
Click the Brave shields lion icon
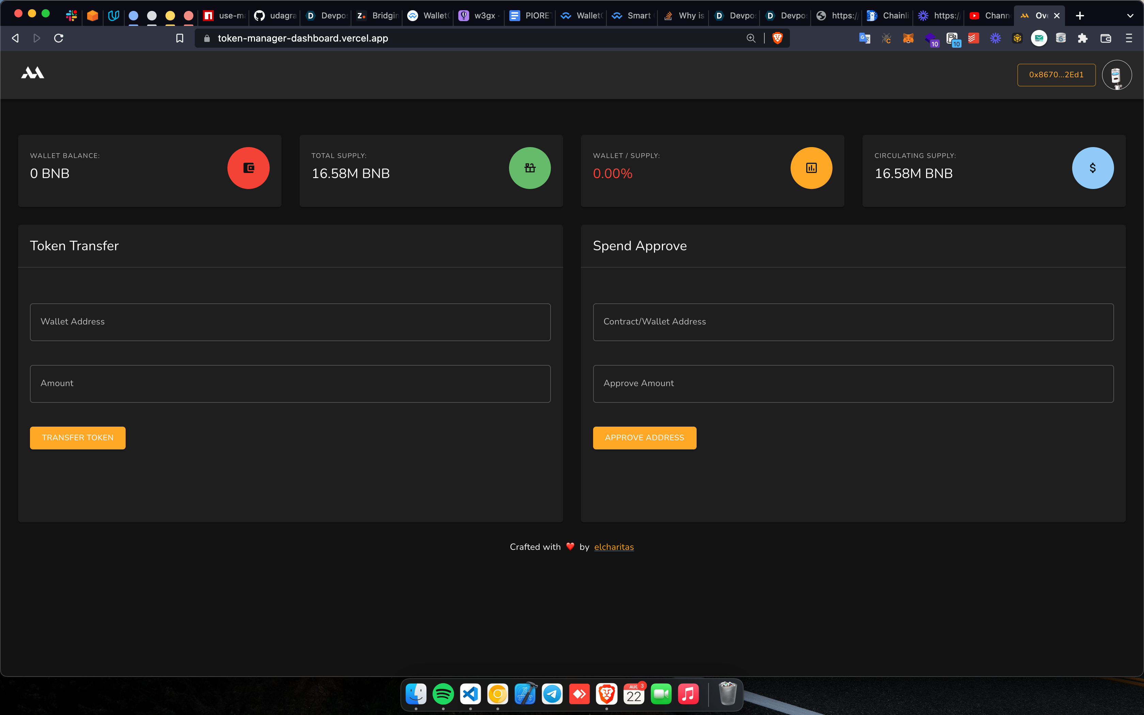tap(777, 38)
